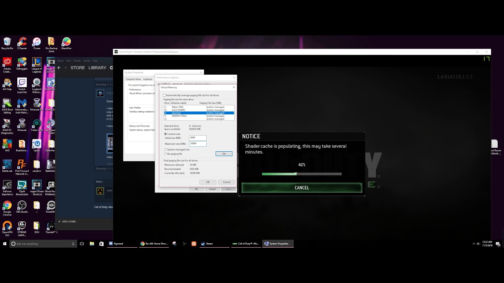Viewport: 504px width, 283px height.
Task: Open the taskbar clock and date
Action: 487,244
